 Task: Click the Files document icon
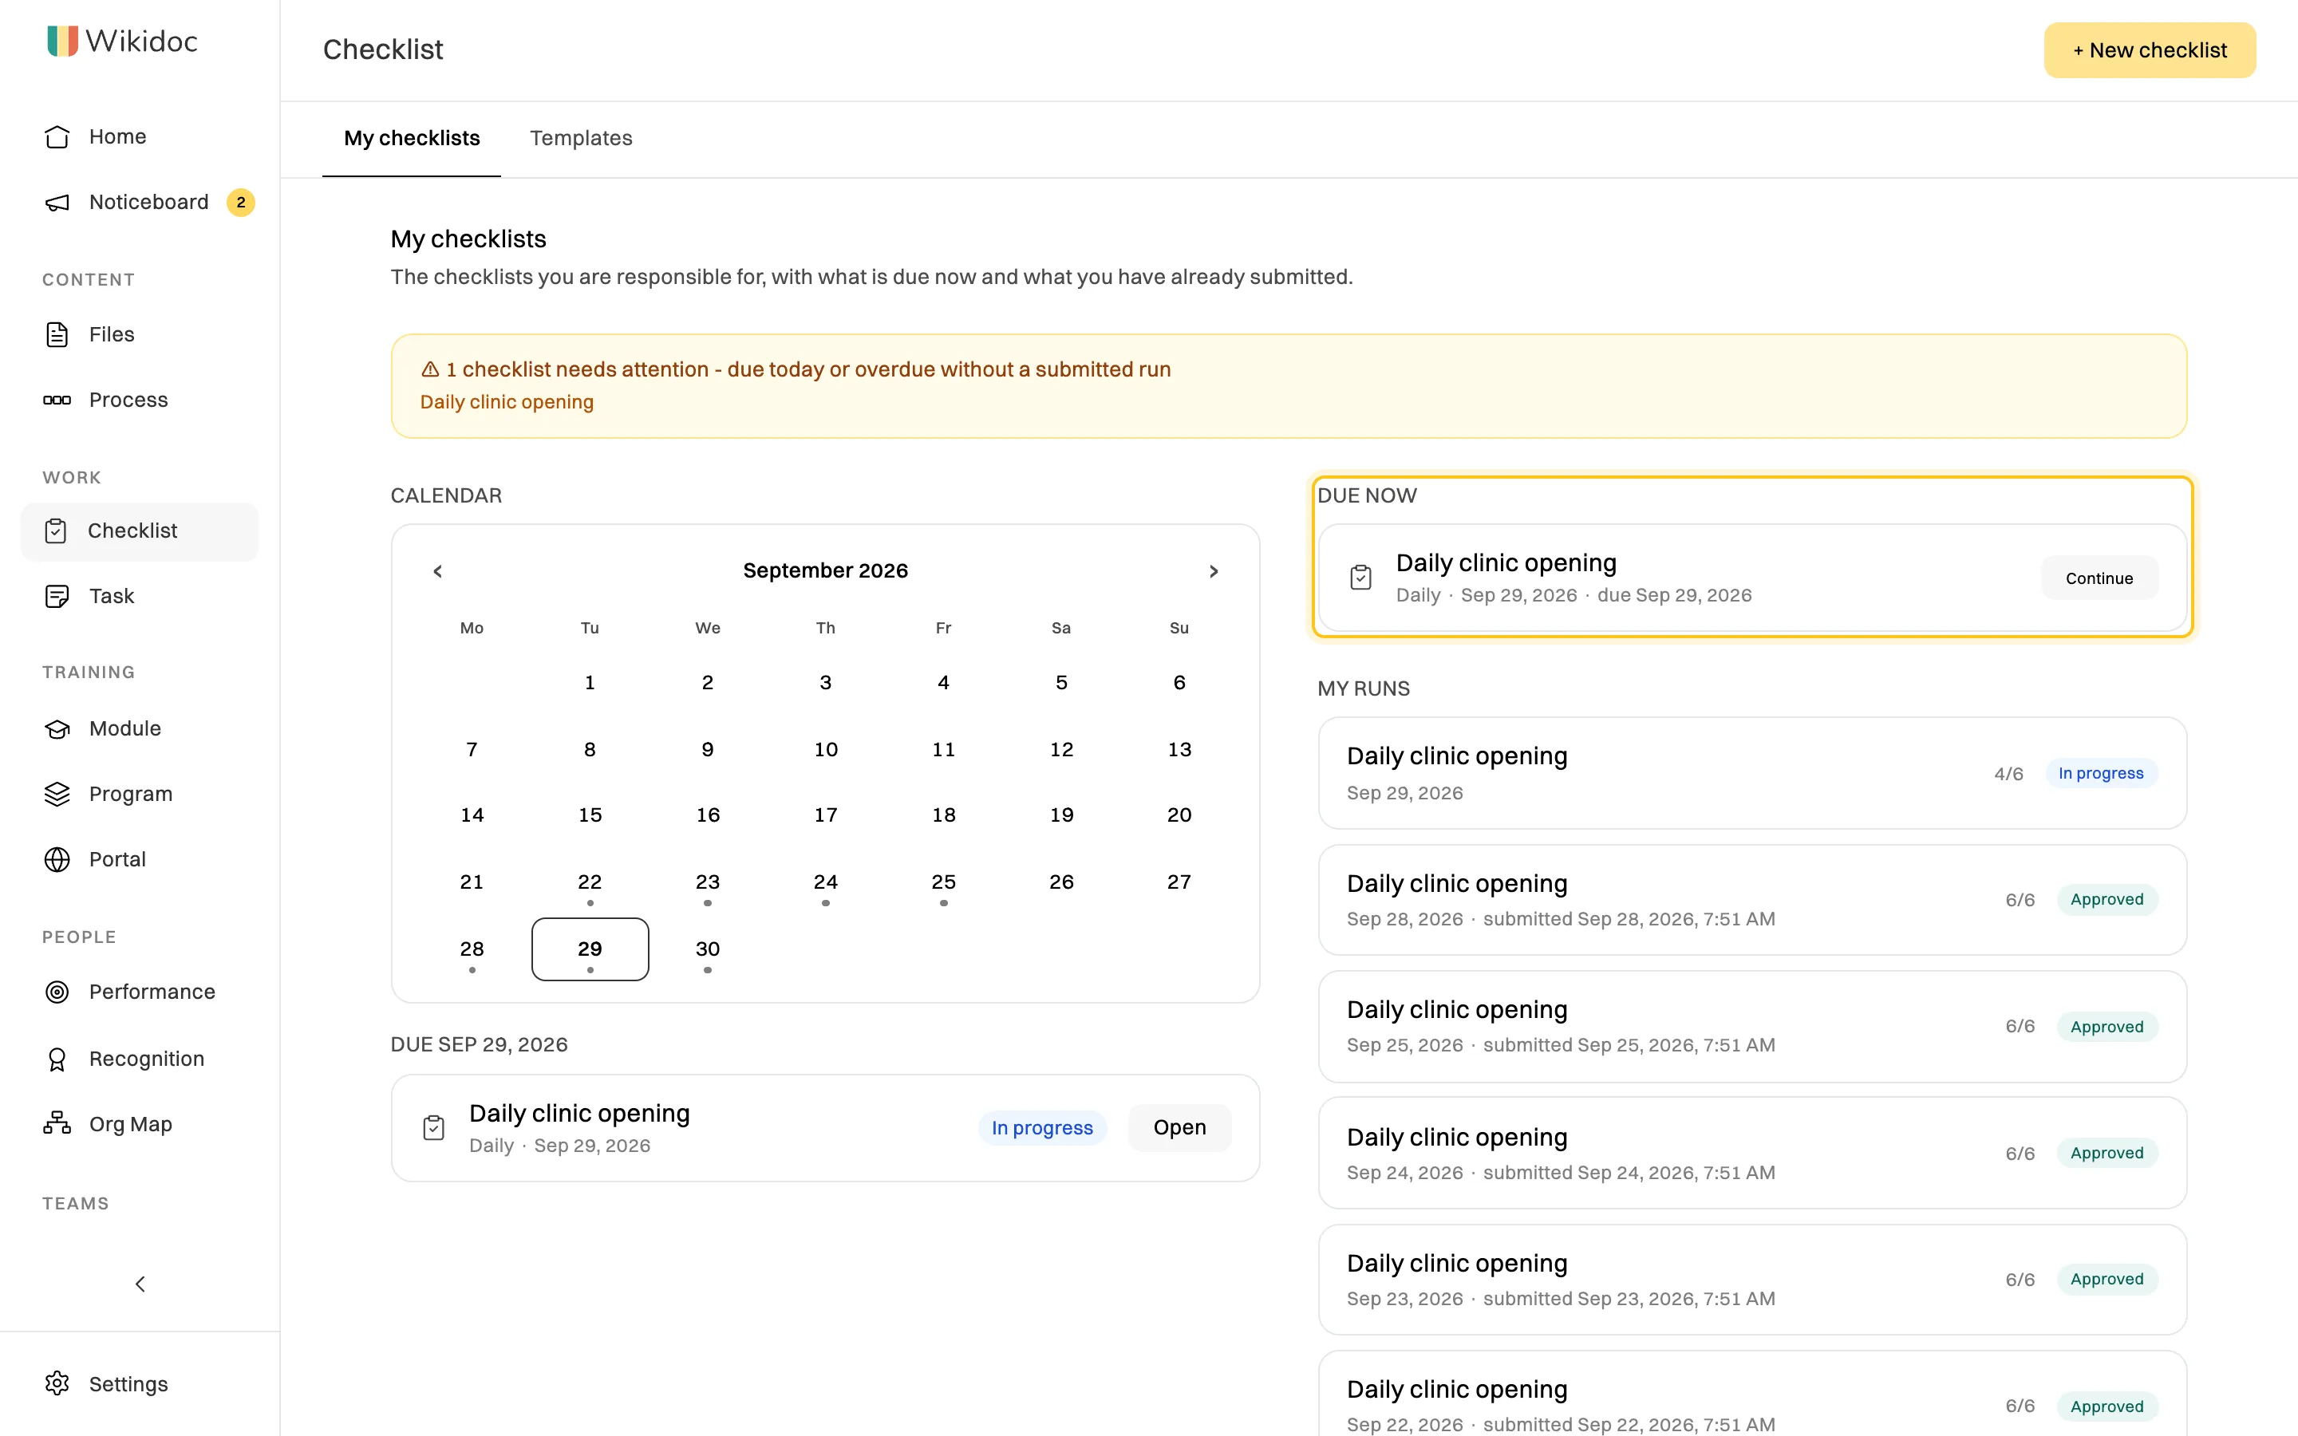point(57,334)
